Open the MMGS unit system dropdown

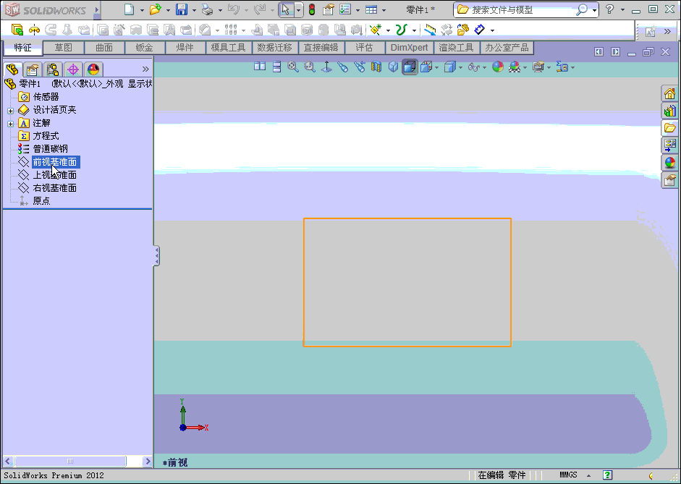tap(588, 476)
